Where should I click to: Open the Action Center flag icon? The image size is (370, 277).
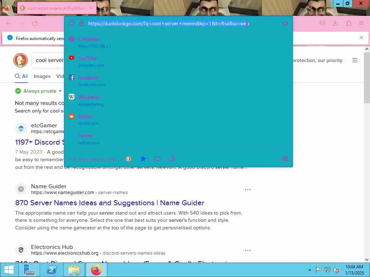(318, 270)
